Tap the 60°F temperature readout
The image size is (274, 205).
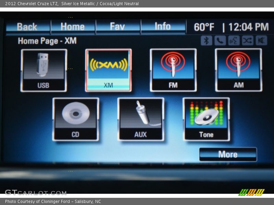click(204, 27)
